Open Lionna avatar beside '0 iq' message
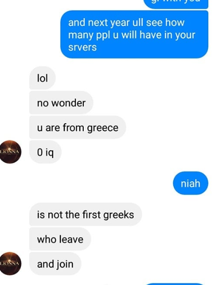The image size is (221, 285). (x=10, y=152)
